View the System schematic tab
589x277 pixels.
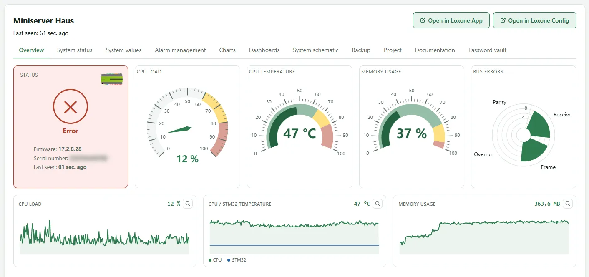[316, 50]
